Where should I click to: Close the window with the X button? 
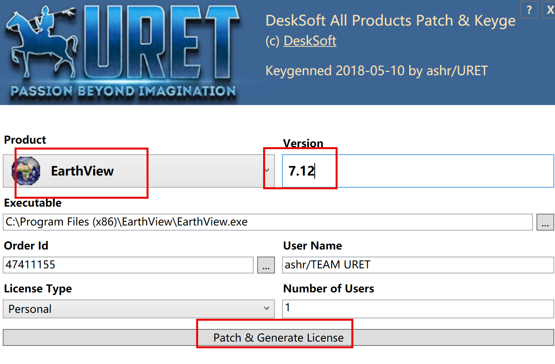[x=550, y=10]
